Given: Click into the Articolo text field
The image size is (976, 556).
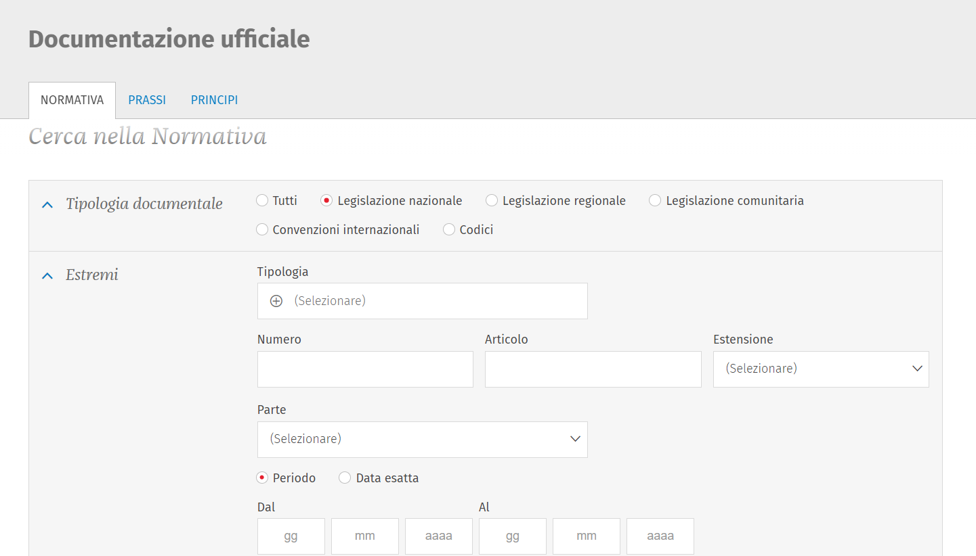Looking at the screenshot, I should click(593, 369).
